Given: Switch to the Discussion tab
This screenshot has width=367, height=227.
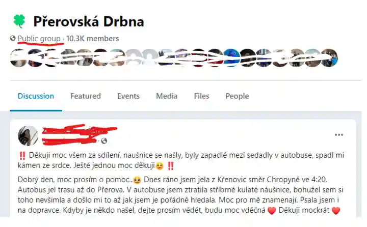Looking at the screenshot, I should tap(36, 96).
